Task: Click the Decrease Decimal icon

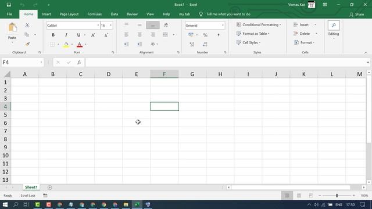Action: pos(205,44)
